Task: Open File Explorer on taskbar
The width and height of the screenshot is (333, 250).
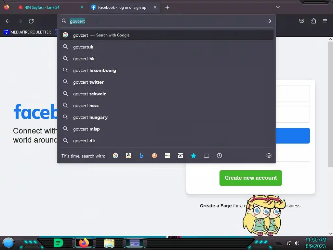Action: click(x=109, y=243)
